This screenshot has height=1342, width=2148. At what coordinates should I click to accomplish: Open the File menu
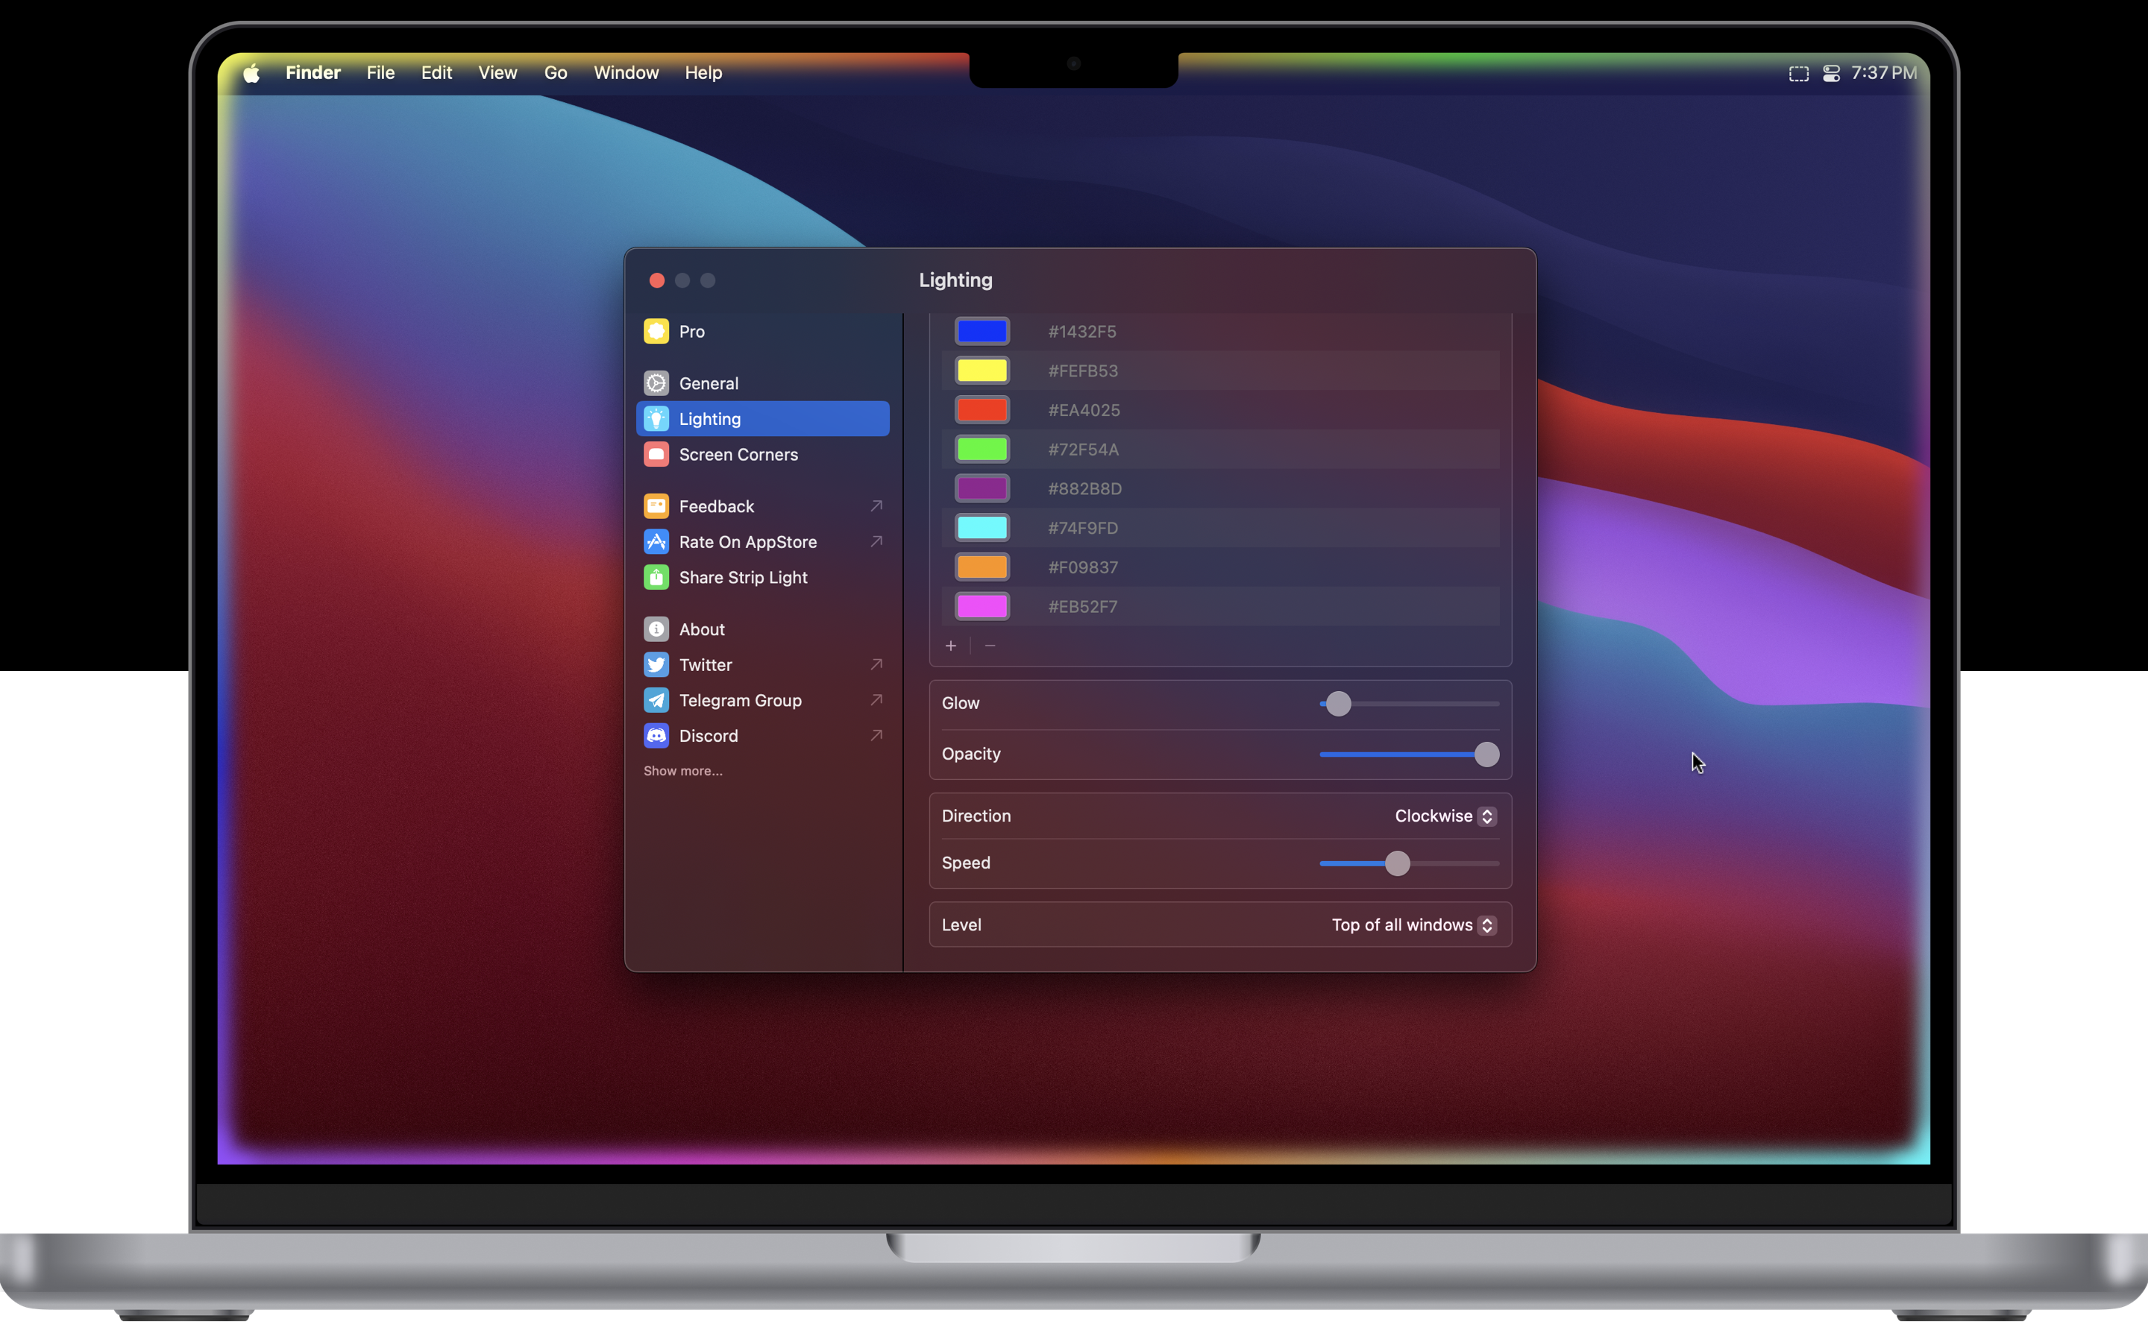[380, 73]
